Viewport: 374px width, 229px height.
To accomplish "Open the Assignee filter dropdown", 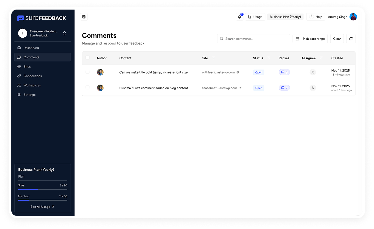I will (321, 58).
